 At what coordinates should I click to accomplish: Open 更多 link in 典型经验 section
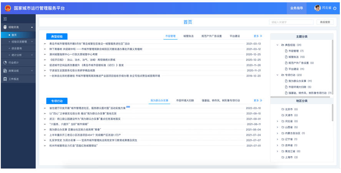tap(258, 36)
